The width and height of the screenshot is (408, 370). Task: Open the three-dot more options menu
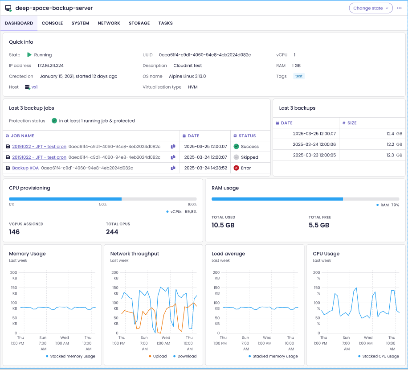click(x=399, y=8)
